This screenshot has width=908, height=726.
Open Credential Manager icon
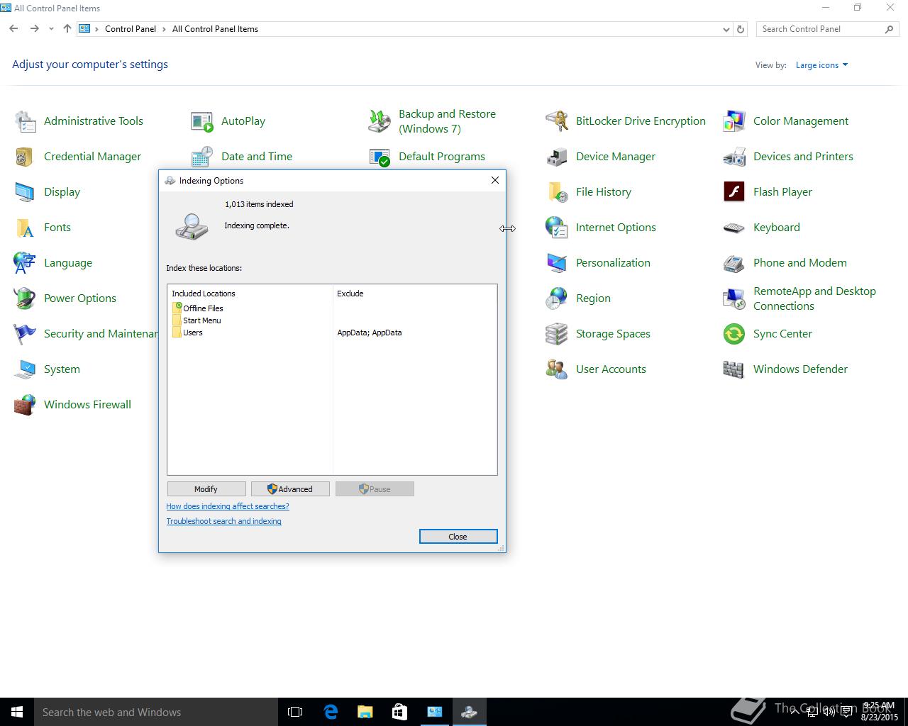(25, 157)
